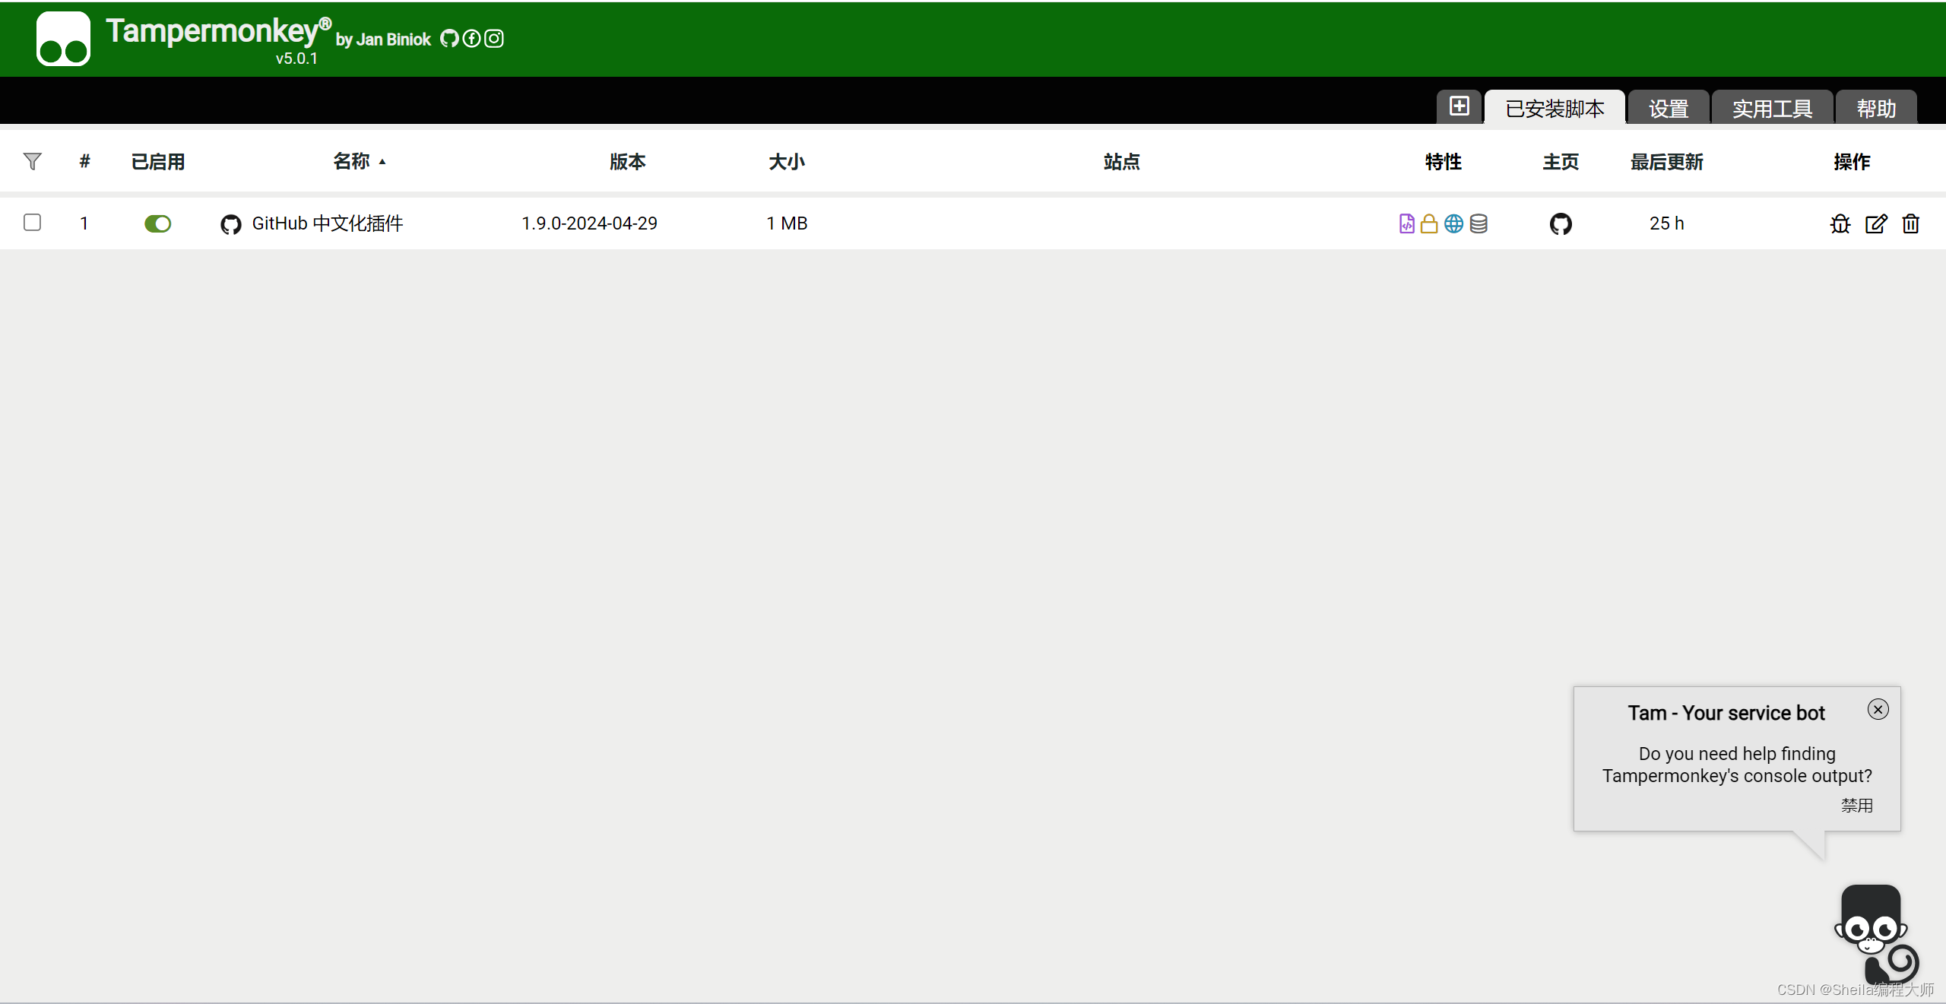
Task: Click 禁用 in the Tam service bot popup
Action: pos(1856,806)
